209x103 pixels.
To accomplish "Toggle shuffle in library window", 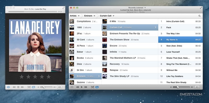I will pos(92,87).
